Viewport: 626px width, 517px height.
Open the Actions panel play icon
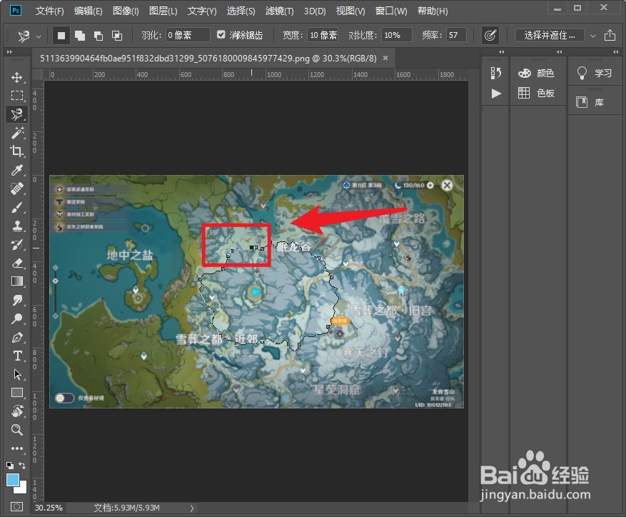[x=496, y=94]
